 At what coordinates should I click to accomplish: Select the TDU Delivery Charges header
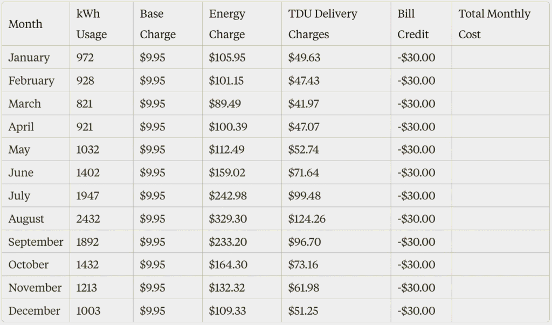(x=322, y=24)
